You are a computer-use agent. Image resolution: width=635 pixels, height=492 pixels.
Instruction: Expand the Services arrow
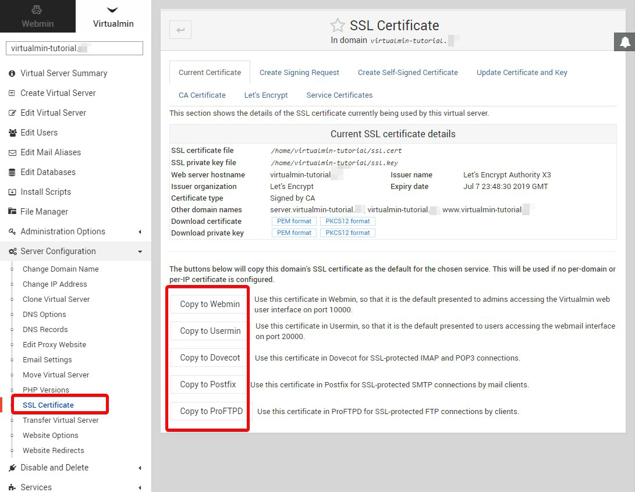tap(140, 487)
